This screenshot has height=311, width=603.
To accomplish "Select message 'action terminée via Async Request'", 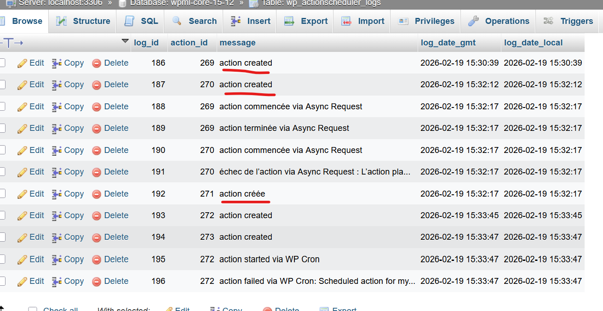I will point(284,128).
